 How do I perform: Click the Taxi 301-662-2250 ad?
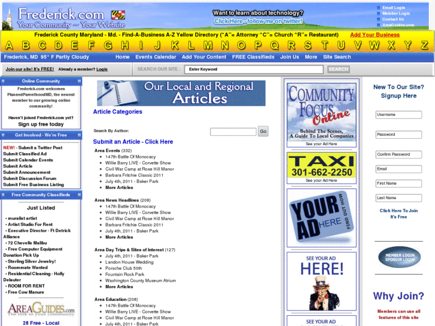point(321,165)
